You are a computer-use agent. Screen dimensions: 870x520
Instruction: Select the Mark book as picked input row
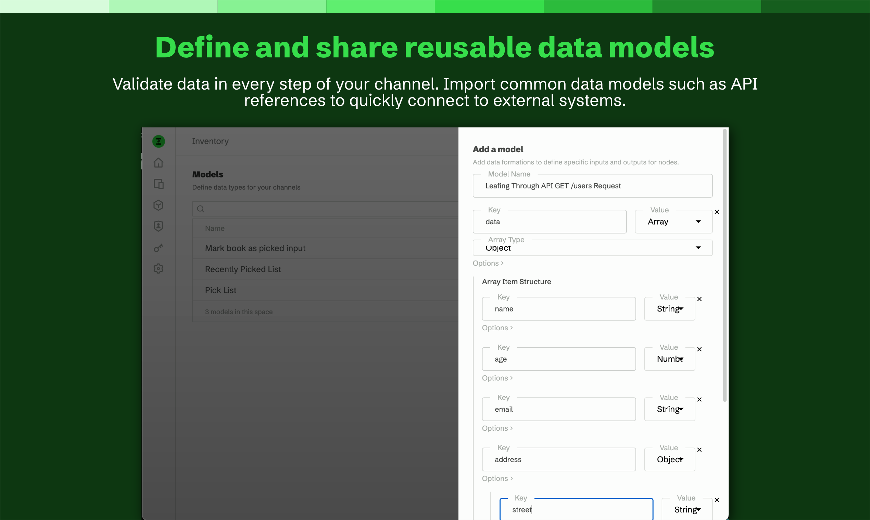click(x=325, y=248)
